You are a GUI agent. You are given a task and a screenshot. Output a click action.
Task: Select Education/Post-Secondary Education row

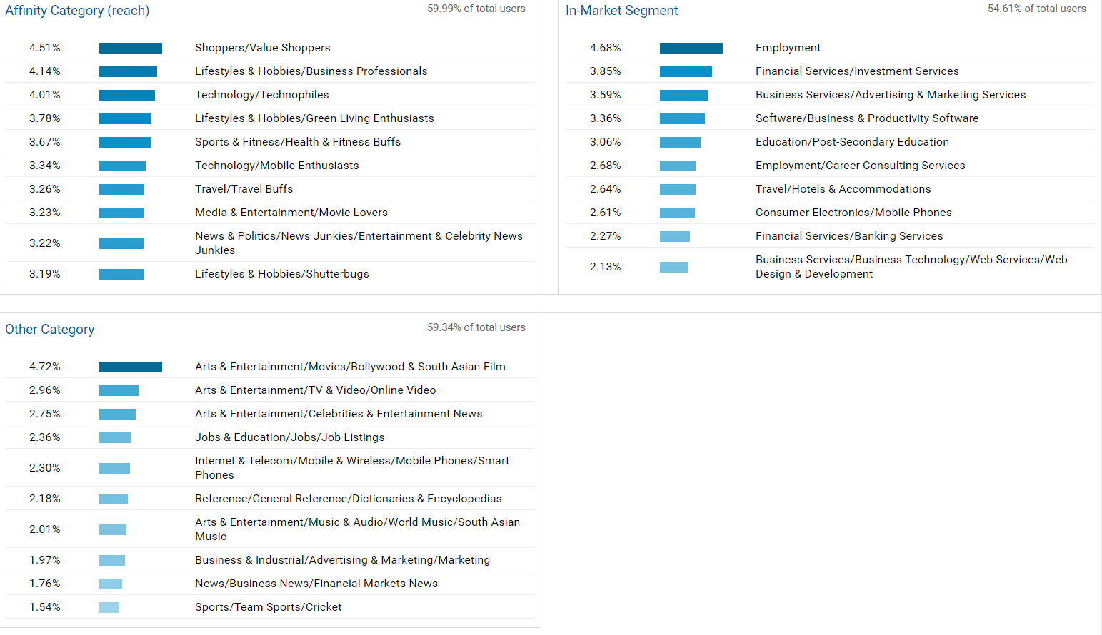click(x=830, y=142)
